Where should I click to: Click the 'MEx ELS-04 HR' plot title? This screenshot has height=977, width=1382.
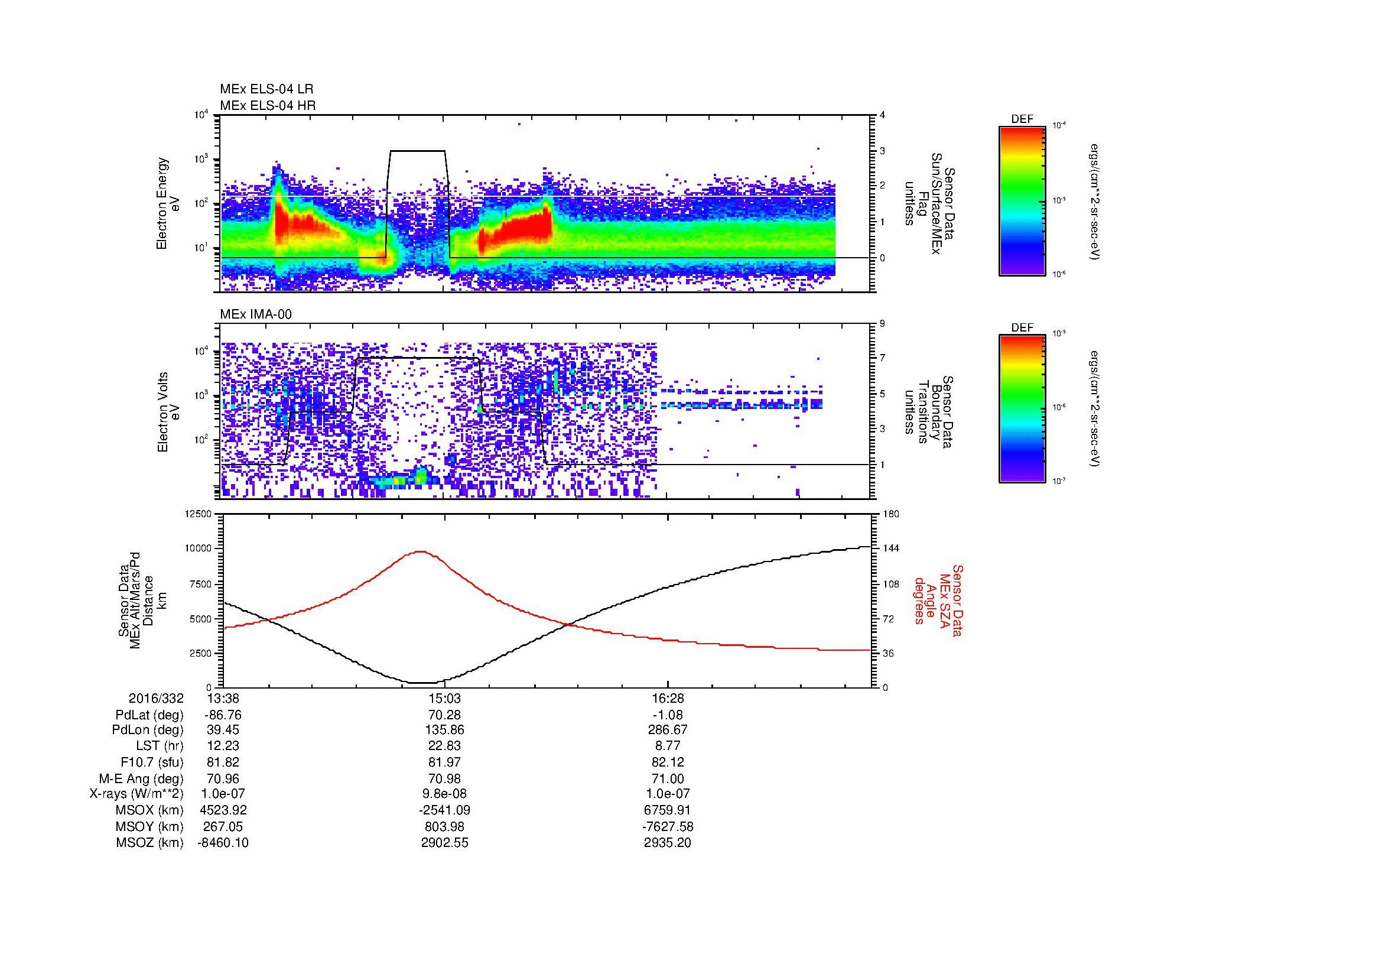(x=268, y=105)
